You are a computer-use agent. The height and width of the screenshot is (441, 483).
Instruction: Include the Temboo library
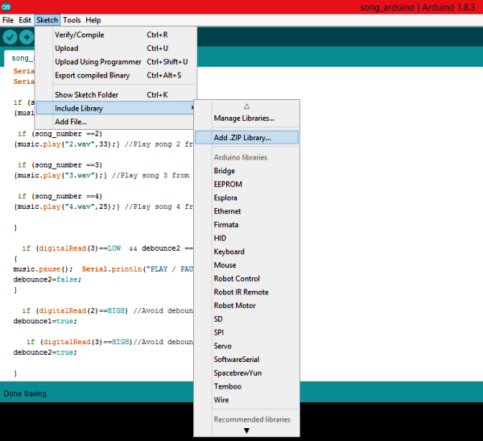246,386
